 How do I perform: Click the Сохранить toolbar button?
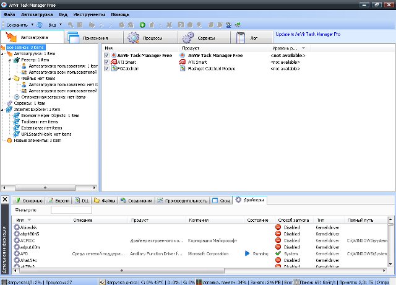17,25
